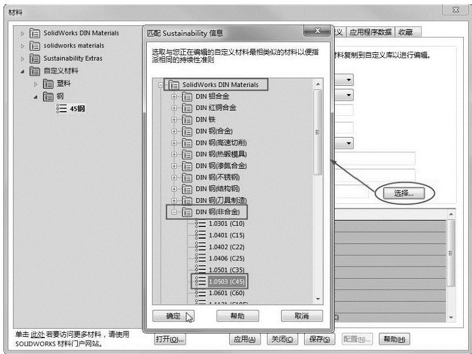The height and width of the screenshot is (354, 472).
Task: Click the DIN 红铜合金 folder icon
Action: 187,108
